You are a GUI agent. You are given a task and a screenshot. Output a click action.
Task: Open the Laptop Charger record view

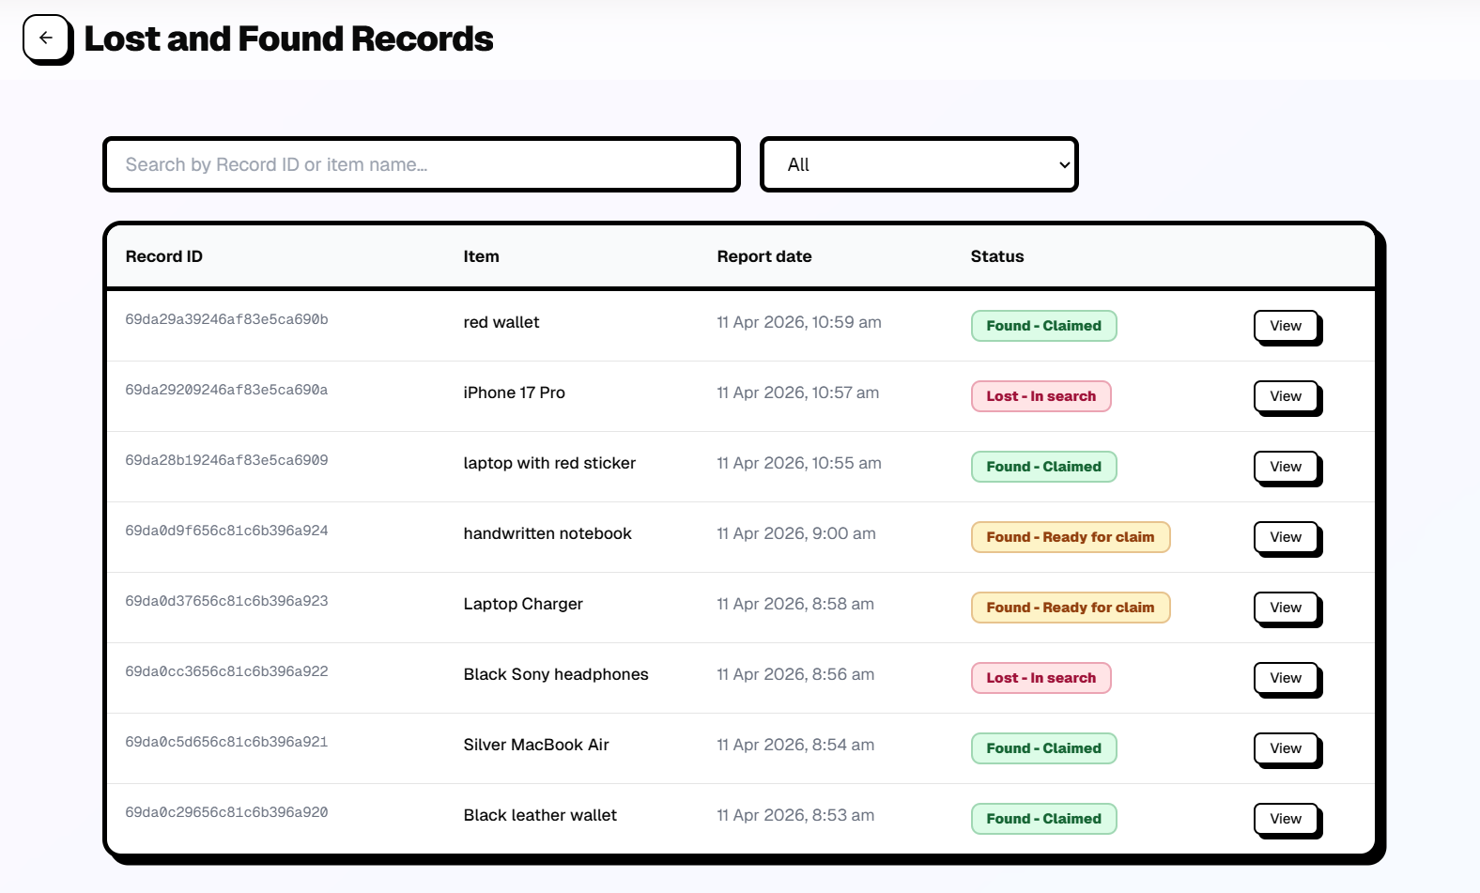(1286, 608)
